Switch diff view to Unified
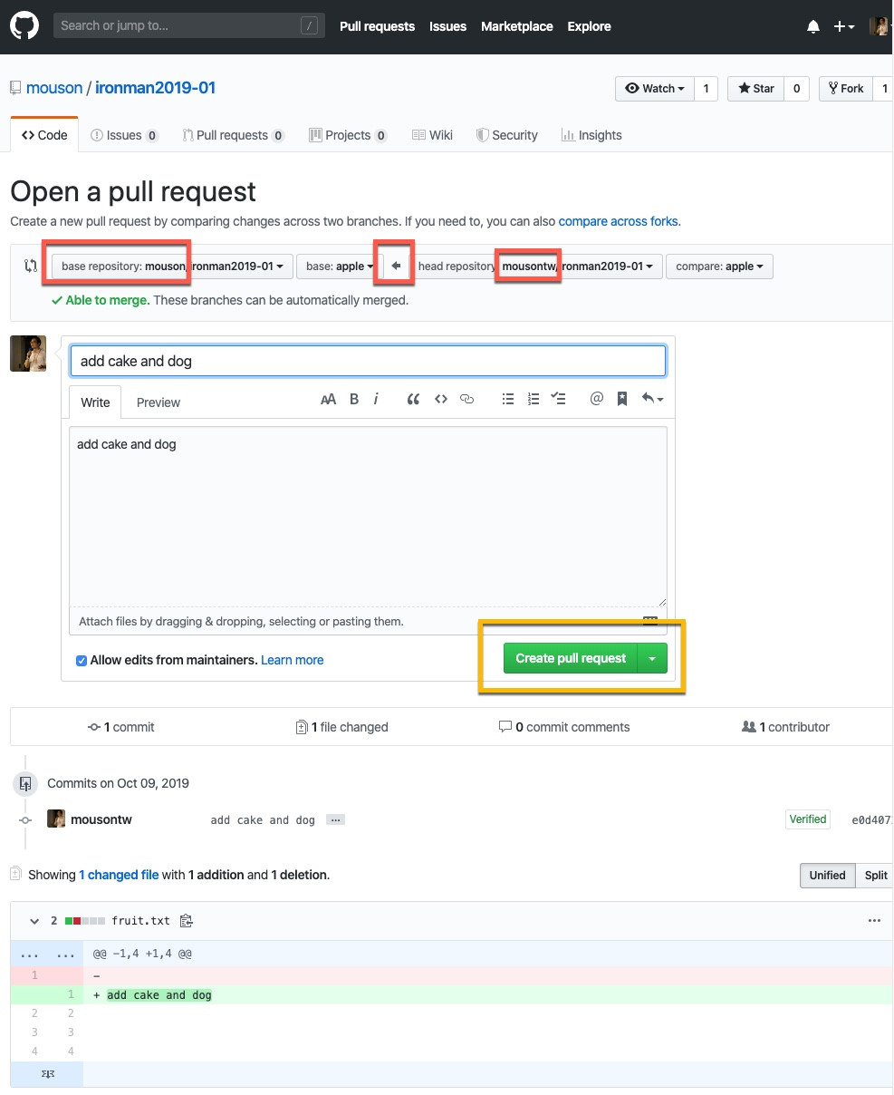This screenshot has width=894, height=1095. pyautogui.click(x=827, y=875)
